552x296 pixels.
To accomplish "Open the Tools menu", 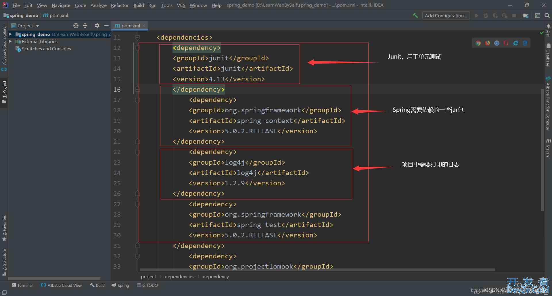I will pos(166,5).
